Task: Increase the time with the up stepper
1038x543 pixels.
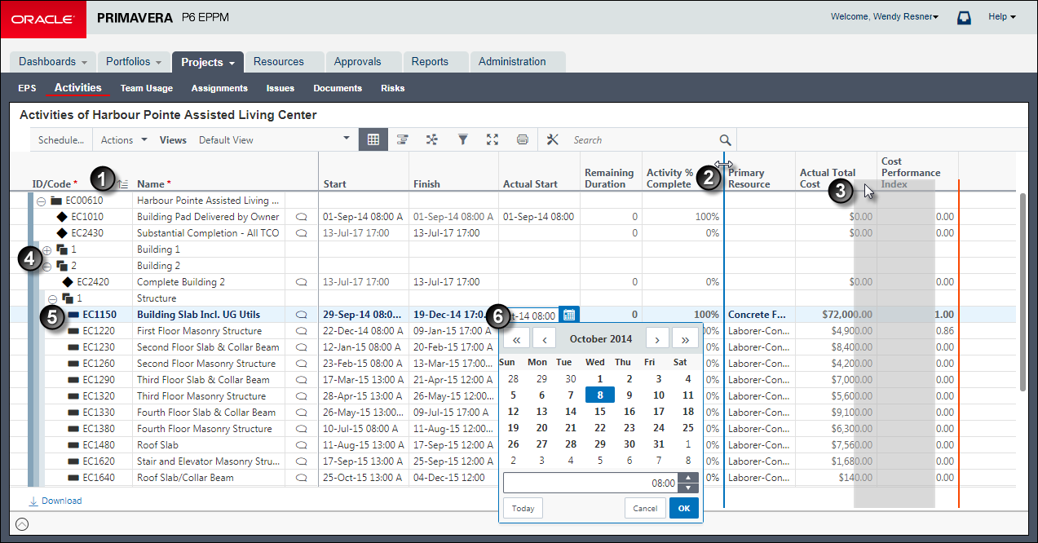Action: tap(689, 478)
